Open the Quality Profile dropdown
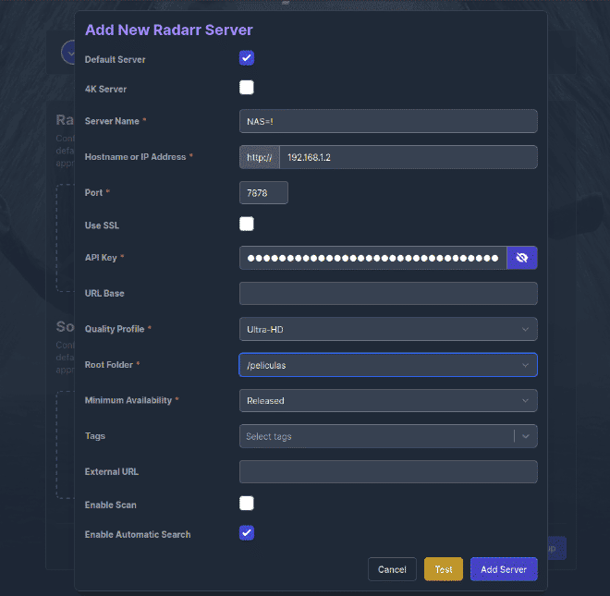The width and height of the screenshot is (610, 596). (x=388, y=329)
